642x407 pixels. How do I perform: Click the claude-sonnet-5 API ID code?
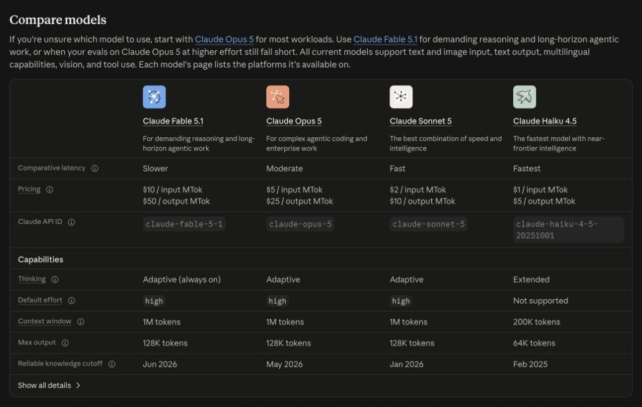tap(428, 224)
